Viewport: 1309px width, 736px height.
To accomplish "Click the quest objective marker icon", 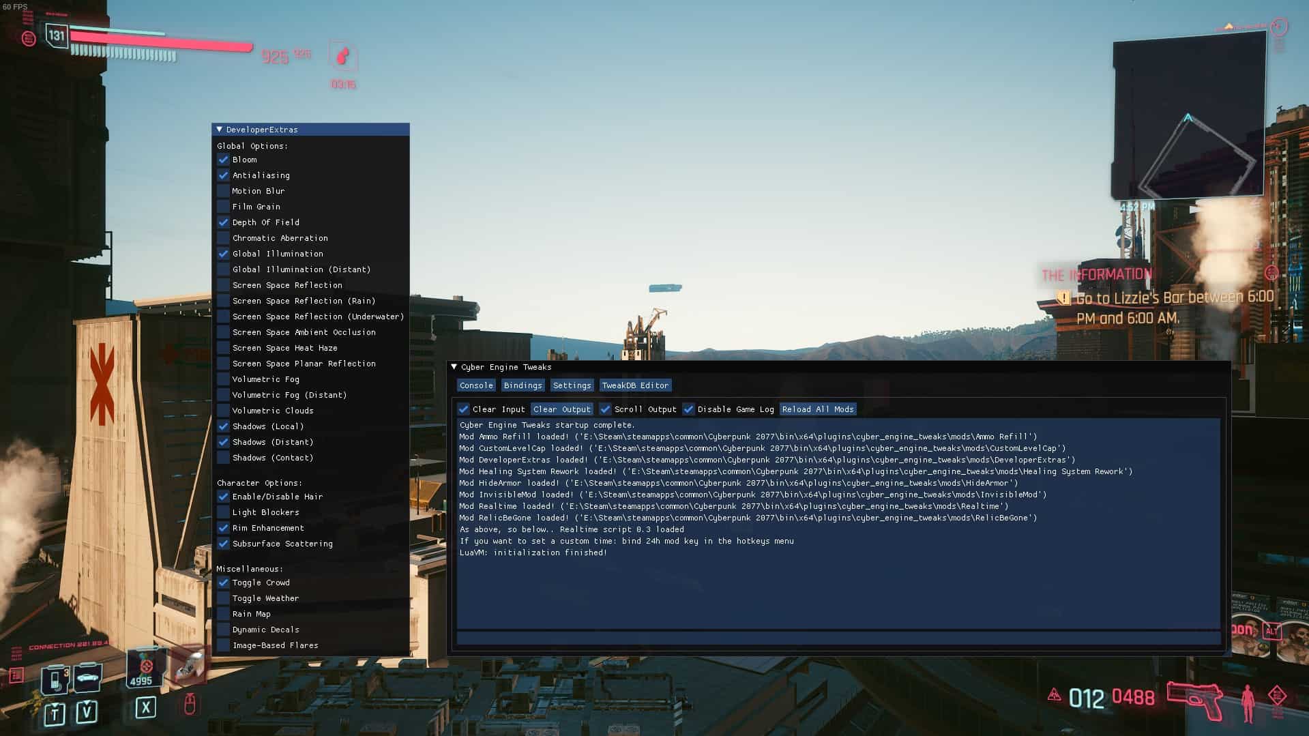I will (x=1063, y=298).
